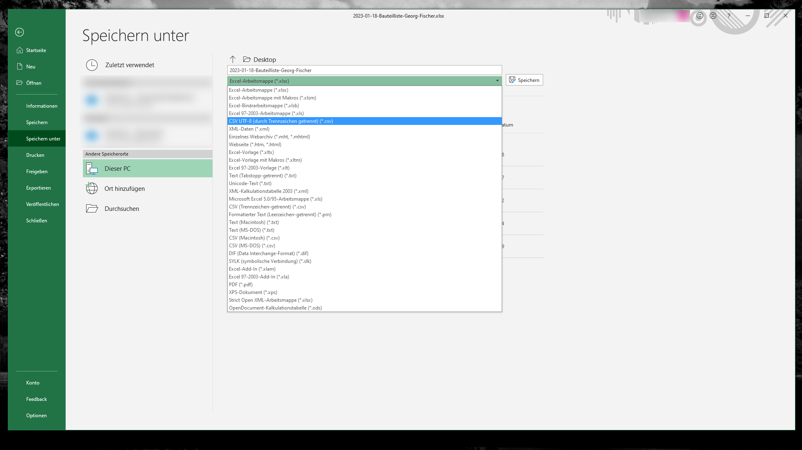Click the up-arrow next to Desktop
This screenshot has width=802, height=450.
click(x=233, y=59)
